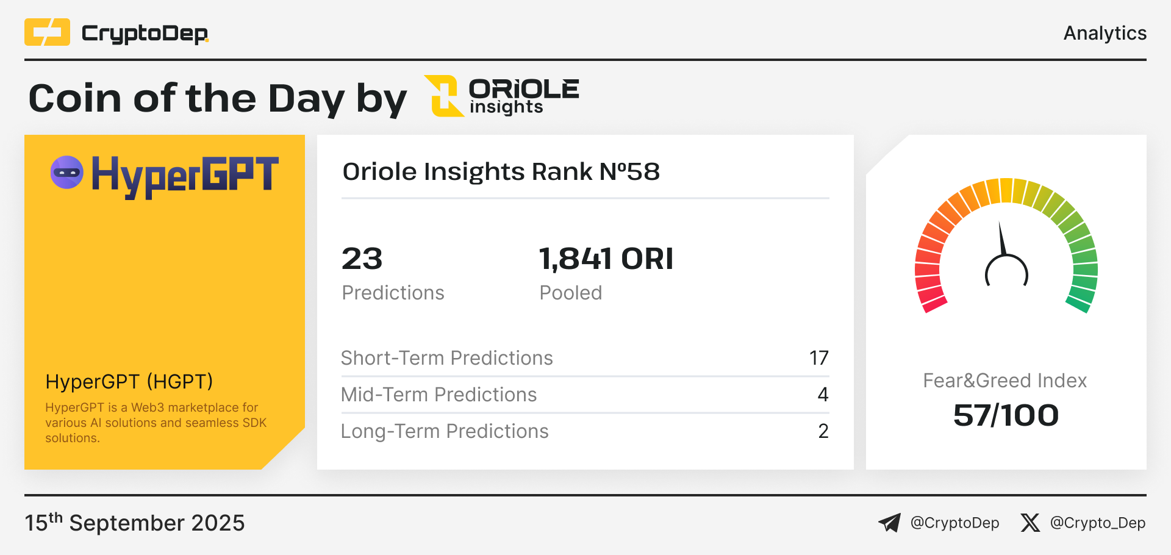Select the Long-Term Predictions row

[585, 431]
